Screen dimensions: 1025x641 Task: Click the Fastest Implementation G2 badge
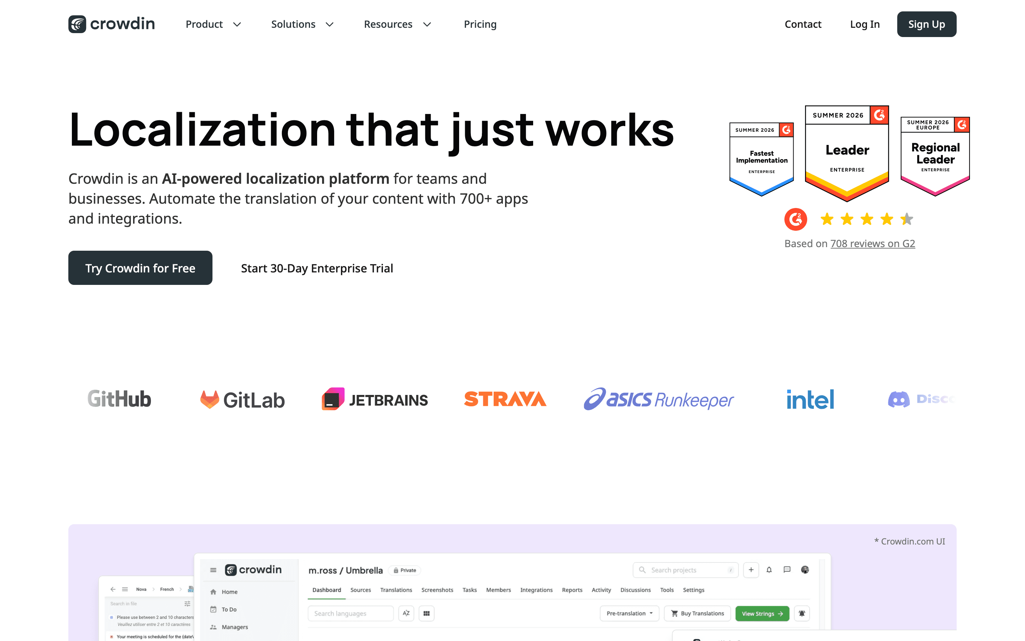click(x=761, y=159)
